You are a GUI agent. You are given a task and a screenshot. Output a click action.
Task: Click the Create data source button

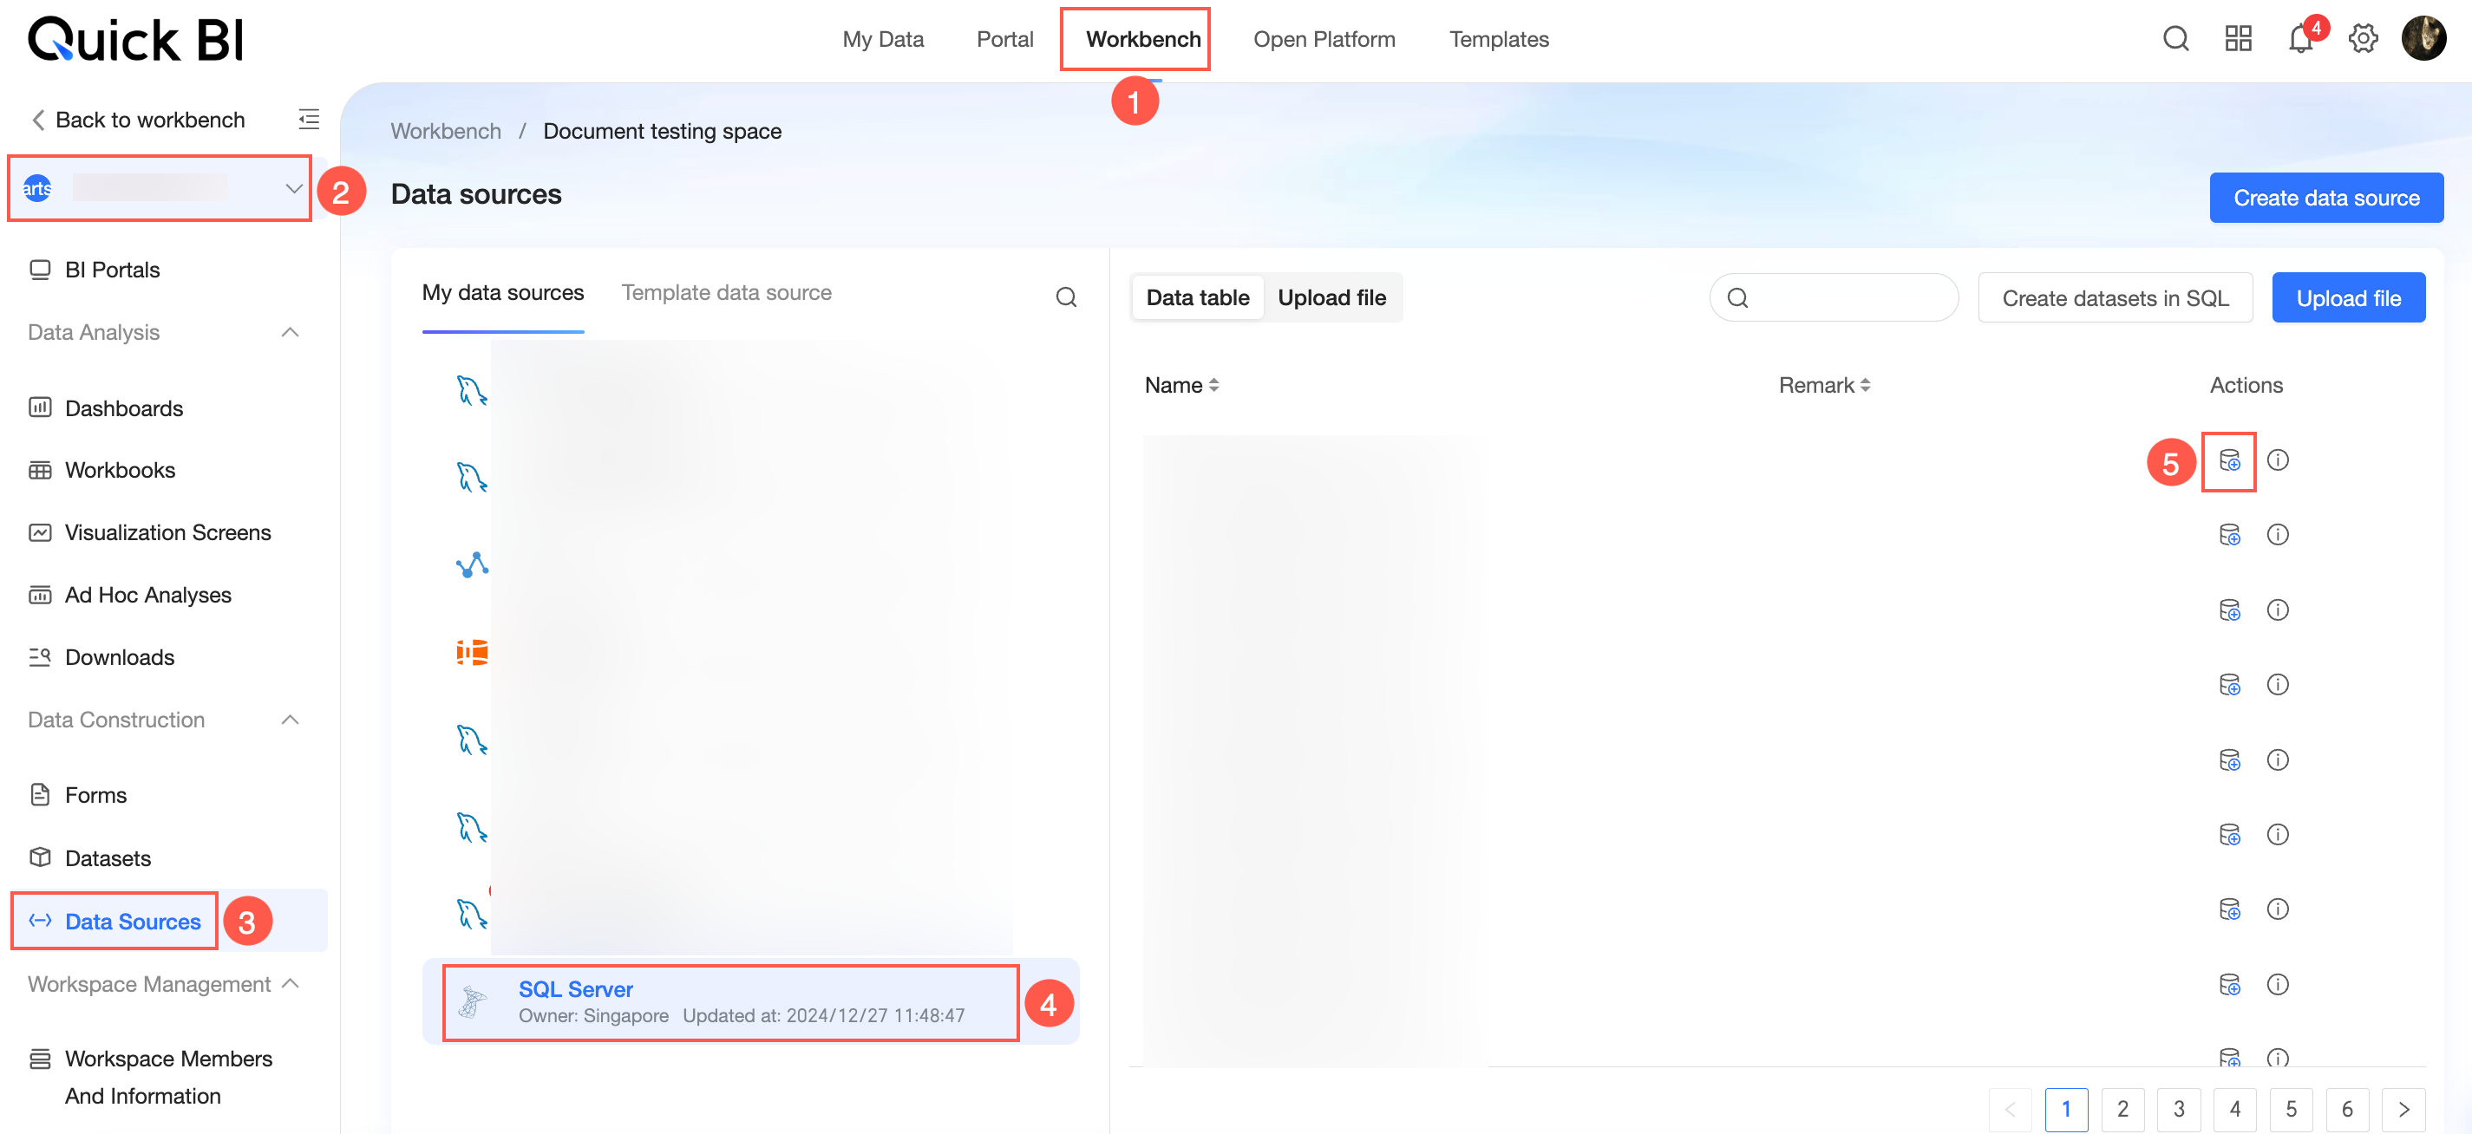tap(2326, 198)
